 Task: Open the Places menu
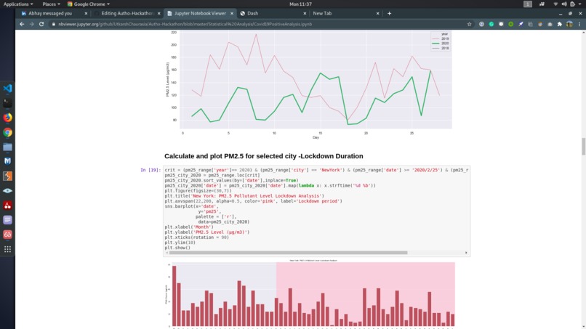tap(51, 4)
